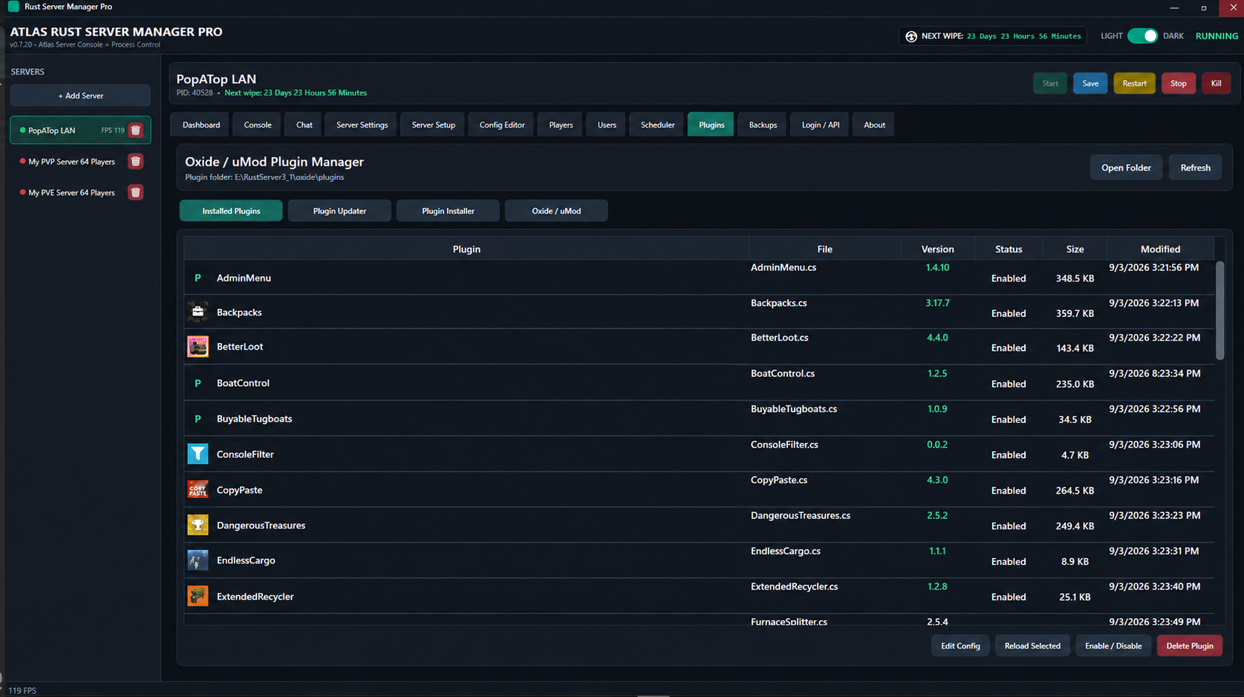The height and width of the screenshot is (697, 1244).
Task: Click the DangerousTreasures trophy icon
Action: (198, 525)
